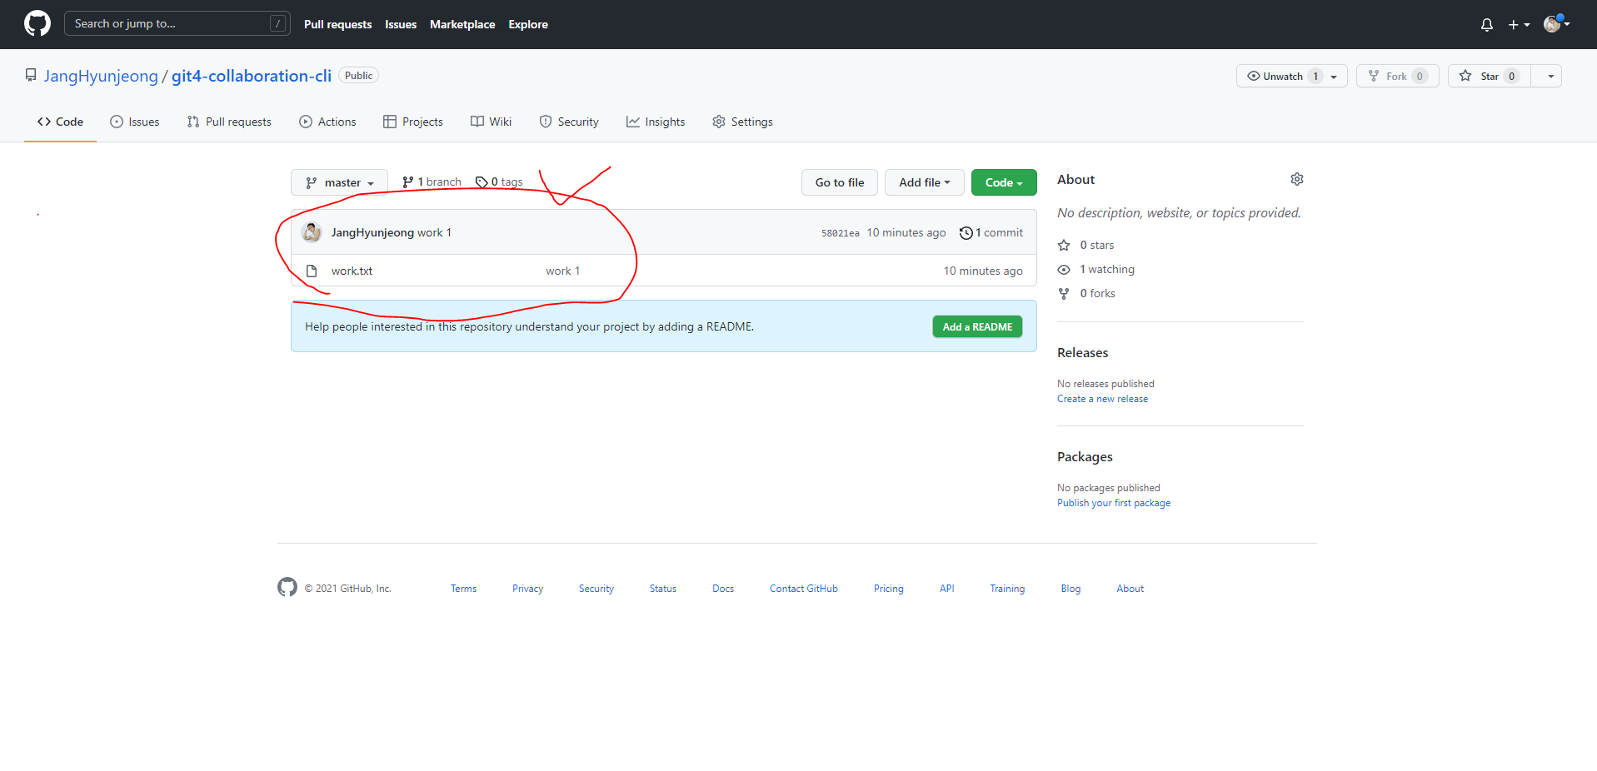Click Create a new release

coord(1102,399)
